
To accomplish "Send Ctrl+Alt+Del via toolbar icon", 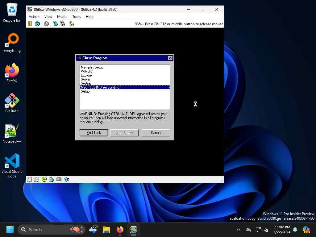I will pos(55,24).
